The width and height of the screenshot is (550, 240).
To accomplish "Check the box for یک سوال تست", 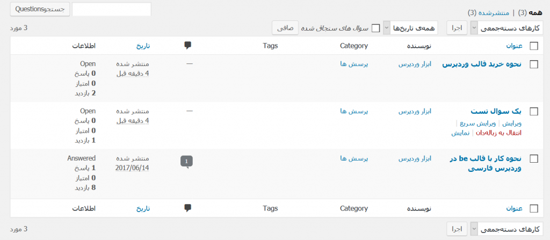I will pos(533,112).
